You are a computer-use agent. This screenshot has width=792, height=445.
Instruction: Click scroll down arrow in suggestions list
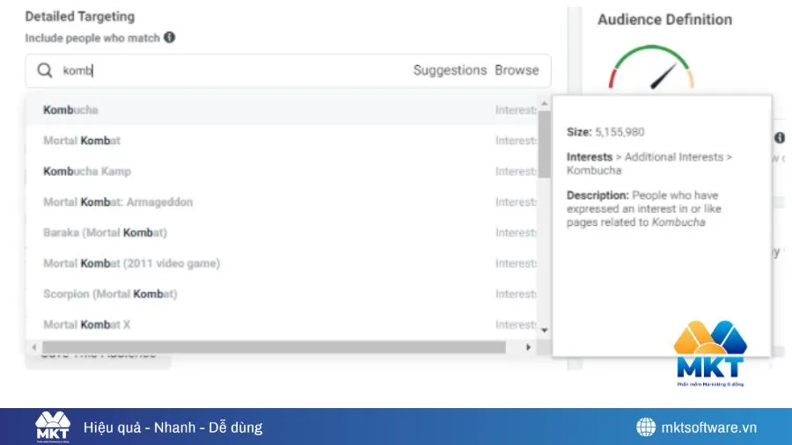[x=544, y=330]
